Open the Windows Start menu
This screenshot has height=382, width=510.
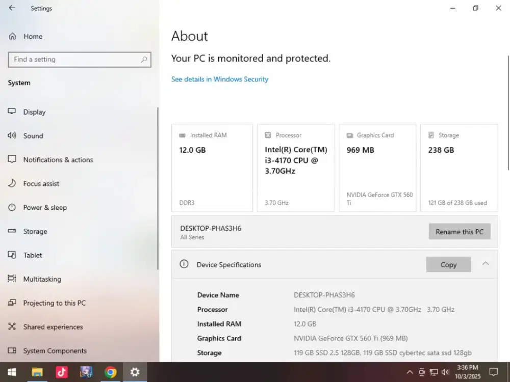tap(12, 372)
